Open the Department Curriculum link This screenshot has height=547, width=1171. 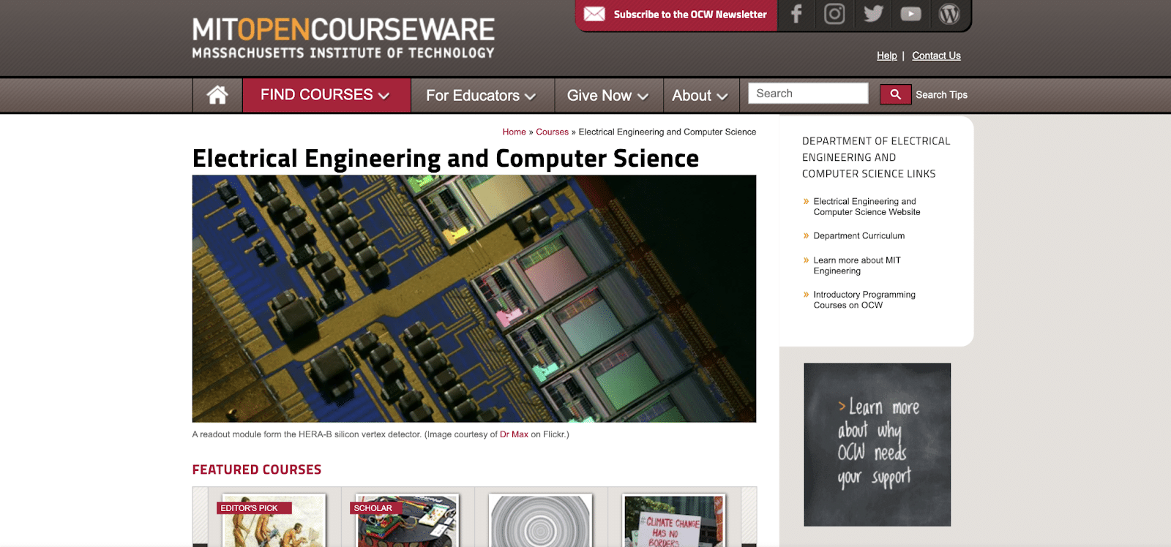[858, 236]
